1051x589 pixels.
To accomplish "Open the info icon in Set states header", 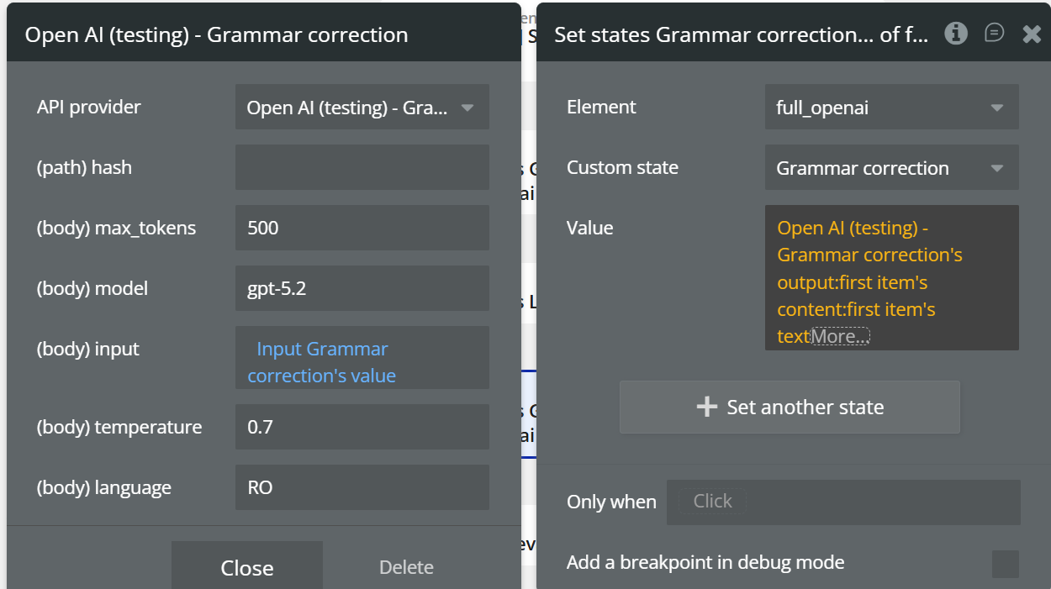I will (955, 34).
